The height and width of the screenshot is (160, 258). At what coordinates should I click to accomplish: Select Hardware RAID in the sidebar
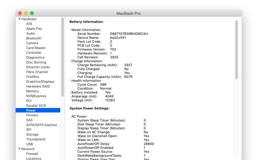pyautogui.click(x=38, y=86)
